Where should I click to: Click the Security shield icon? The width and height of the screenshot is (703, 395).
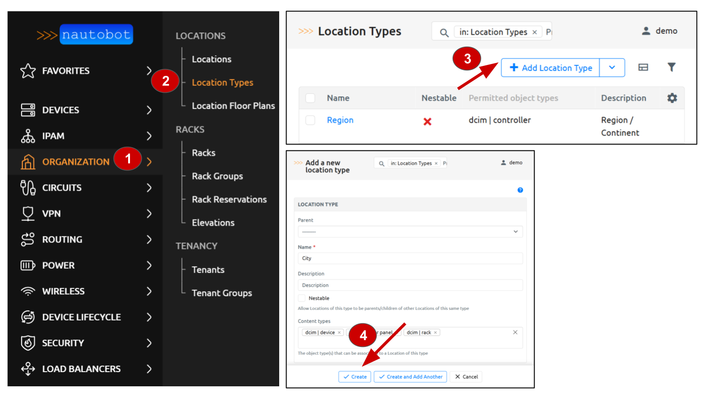tap(27, 343)
